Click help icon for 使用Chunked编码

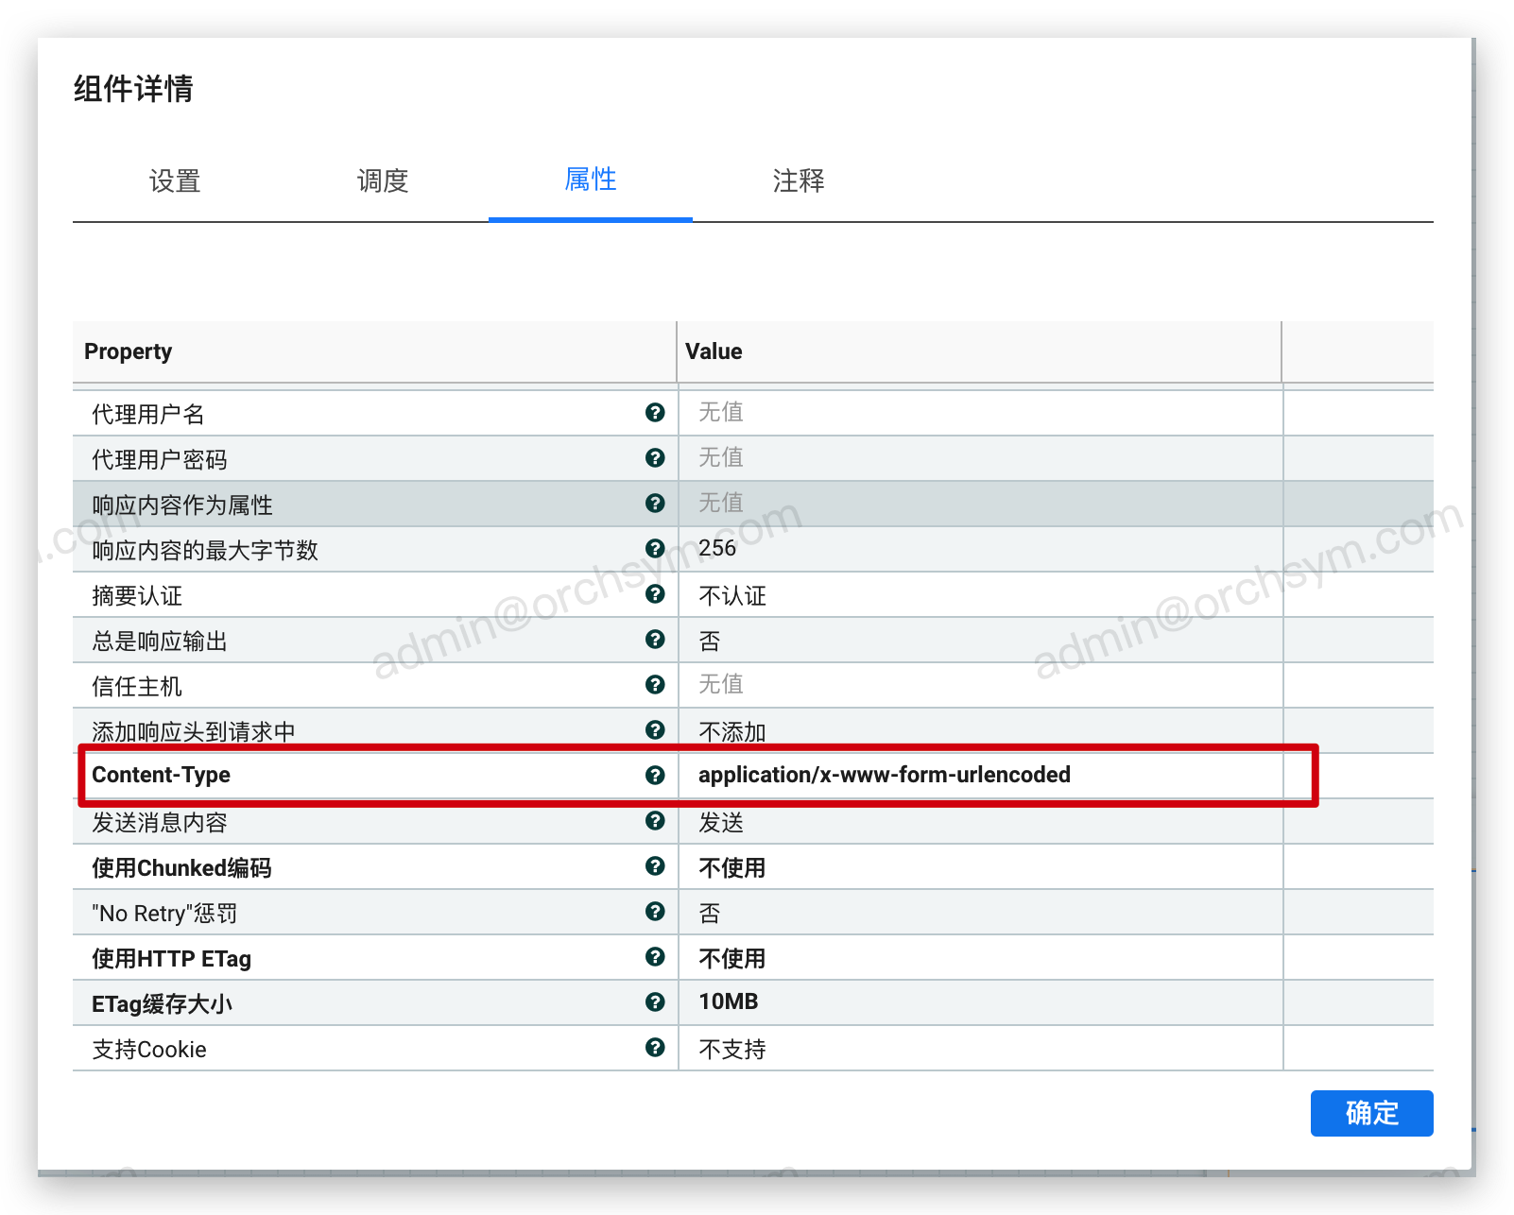click(655, 865)
